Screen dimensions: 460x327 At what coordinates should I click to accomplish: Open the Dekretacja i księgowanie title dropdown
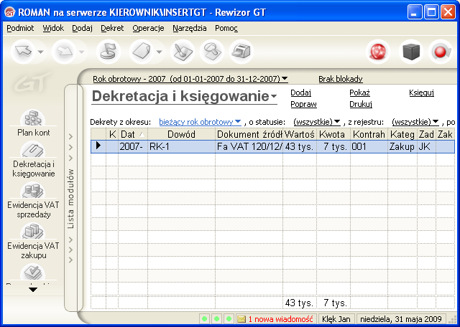pyautogui.click(x=185, y=96)
